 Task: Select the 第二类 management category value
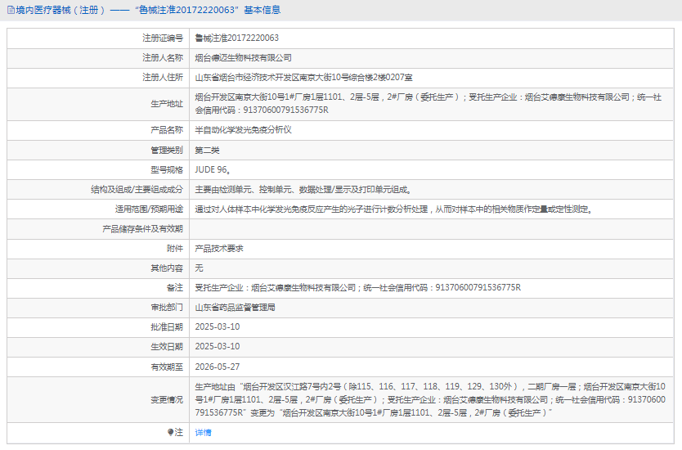tap(207, 151)
